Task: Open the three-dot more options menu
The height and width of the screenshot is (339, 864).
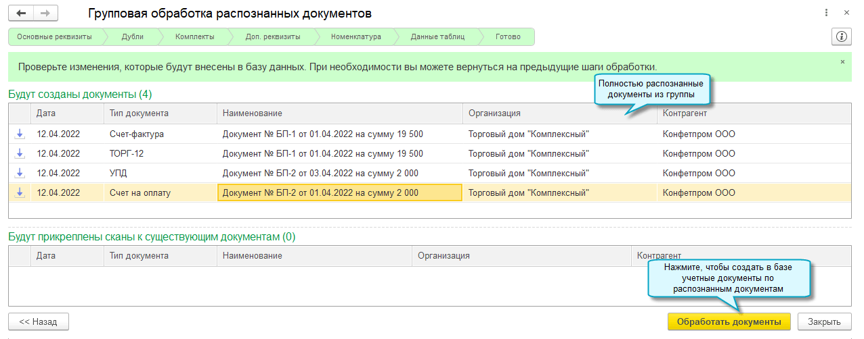Action: coord(827,13)
